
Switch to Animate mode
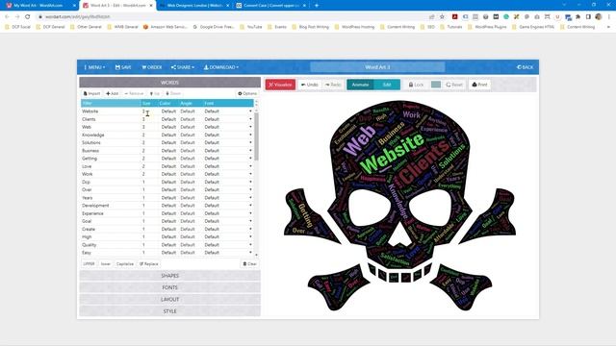[360, 85]
